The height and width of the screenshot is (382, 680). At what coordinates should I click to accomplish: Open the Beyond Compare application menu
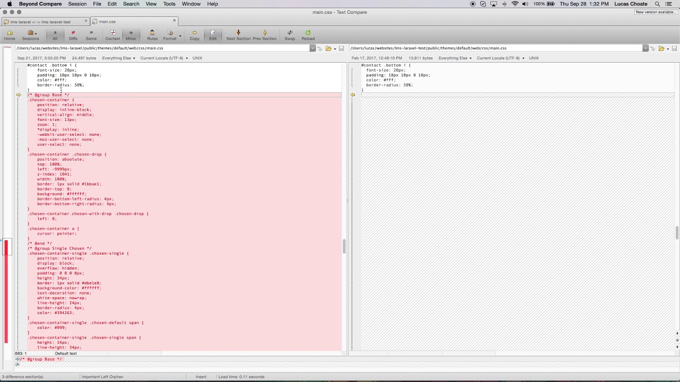(x=40, y=4)
